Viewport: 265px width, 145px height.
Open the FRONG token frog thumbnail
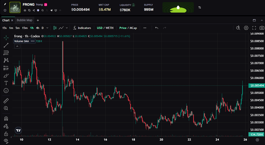click(15, 7)
